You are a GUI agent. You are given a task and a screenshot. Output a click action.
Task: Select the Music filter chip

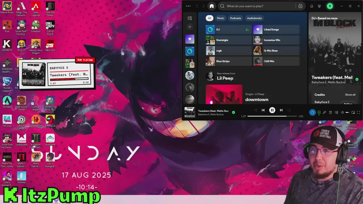(221, 18)
